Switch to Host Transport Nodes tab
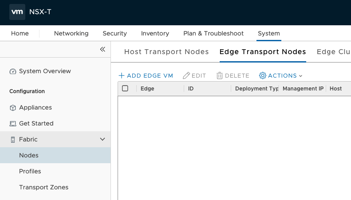Viewport: 351px width, 200px height. 166,52
